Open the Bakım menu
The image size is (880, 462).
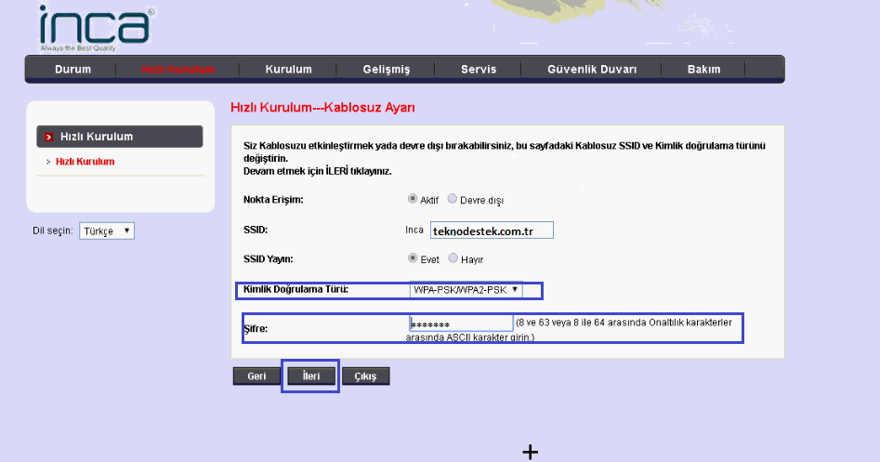pyautogui.click(x=703, y=70)
